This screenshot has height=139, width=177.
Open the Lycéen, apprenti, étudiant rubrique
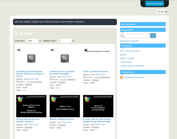132,66
